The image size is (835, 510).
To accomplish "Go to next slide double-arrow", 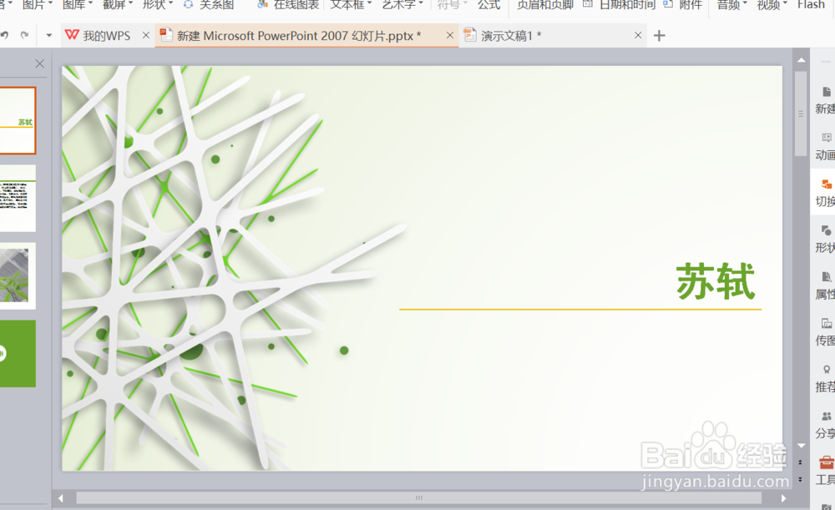I will coord(801,480).
